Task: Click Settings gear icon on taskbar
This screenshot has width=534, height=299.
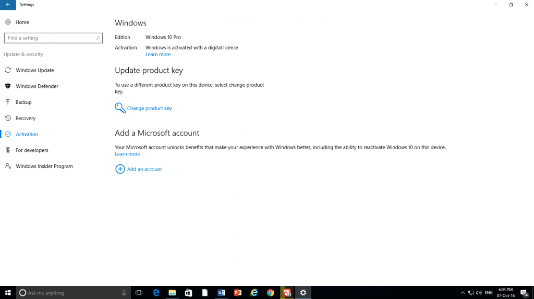Action: tap(303, 293)
